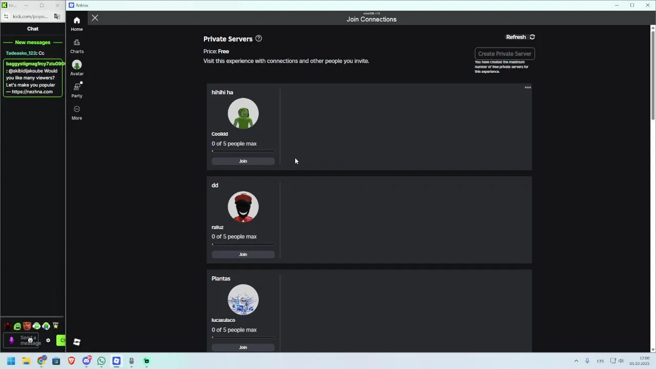The width and height of the screenshot is (656, 369).
Task: Select the red emote in Kick emote row
Action: pos(8,326)
